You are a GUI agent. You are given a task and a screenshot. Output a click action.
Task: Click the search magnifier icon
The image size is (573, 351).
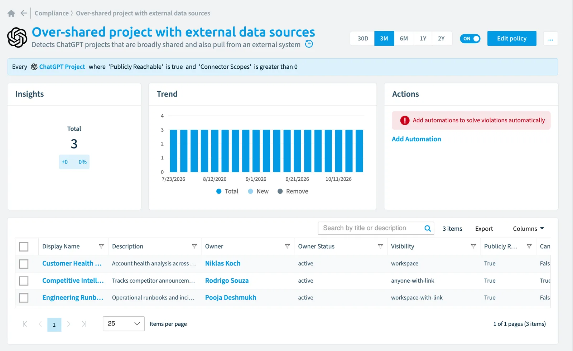pyautogui.click(x=428, y=228)
